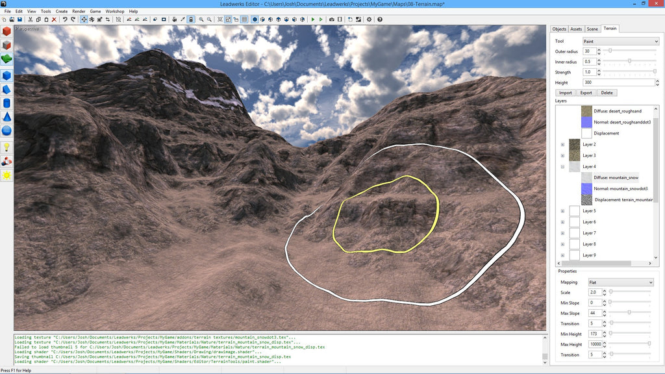Select the blue cone primitive tool
The image size is (665, 374).
(6, 117)
